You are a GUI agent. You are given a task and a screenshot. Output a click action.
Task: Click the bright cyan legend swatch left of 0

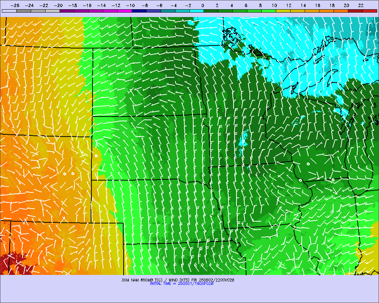[197, 11]
